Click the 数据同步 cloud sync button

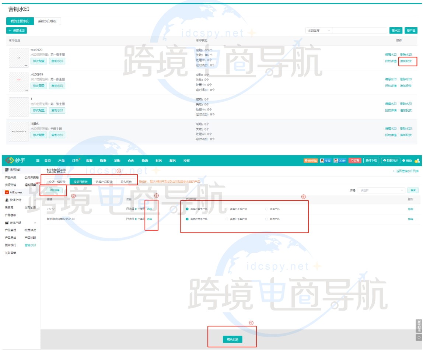[x=390, y=161]
